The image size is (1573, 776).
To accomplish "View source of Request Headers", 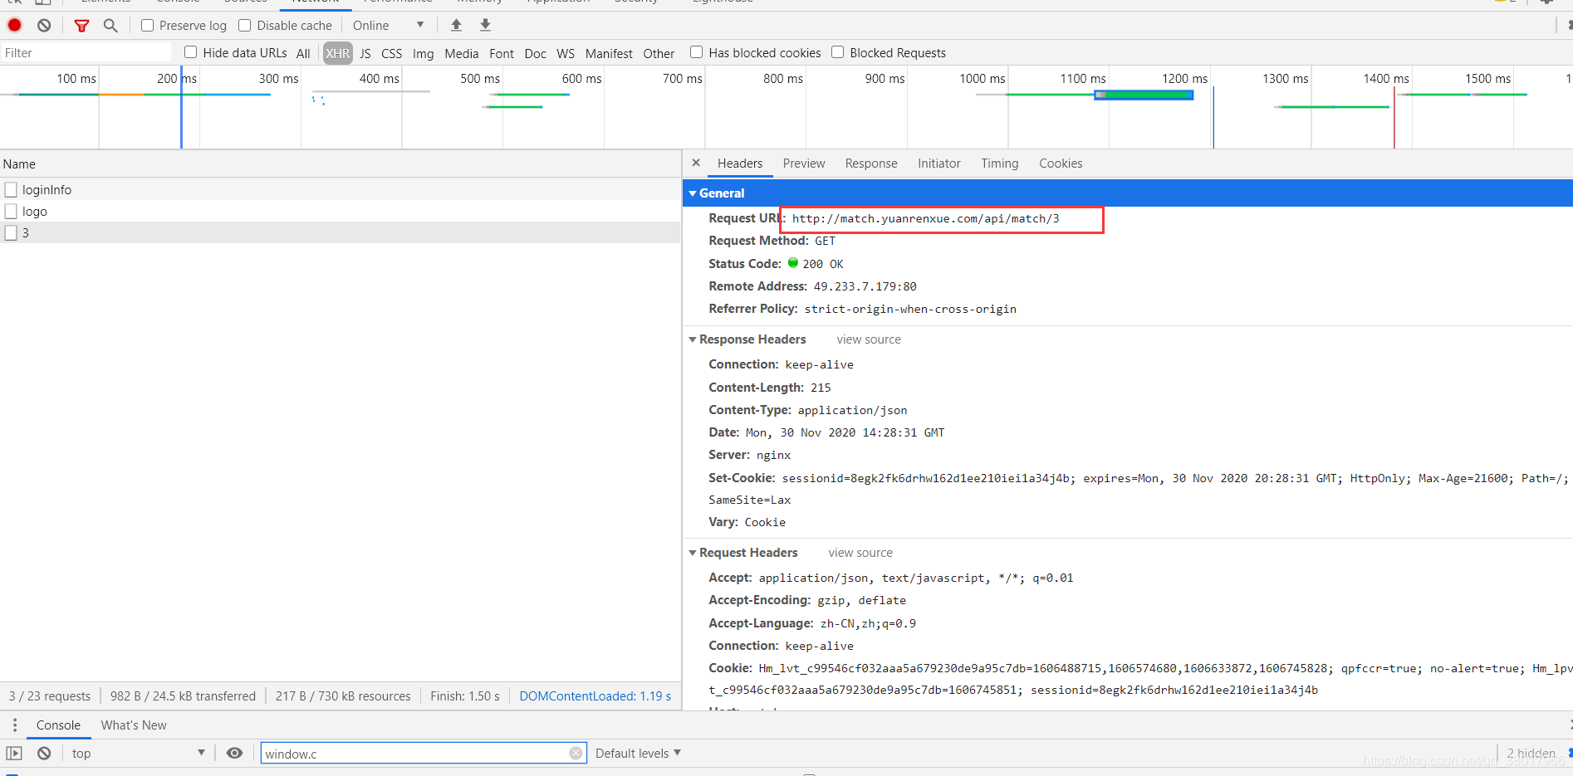I will pos(860,553).
